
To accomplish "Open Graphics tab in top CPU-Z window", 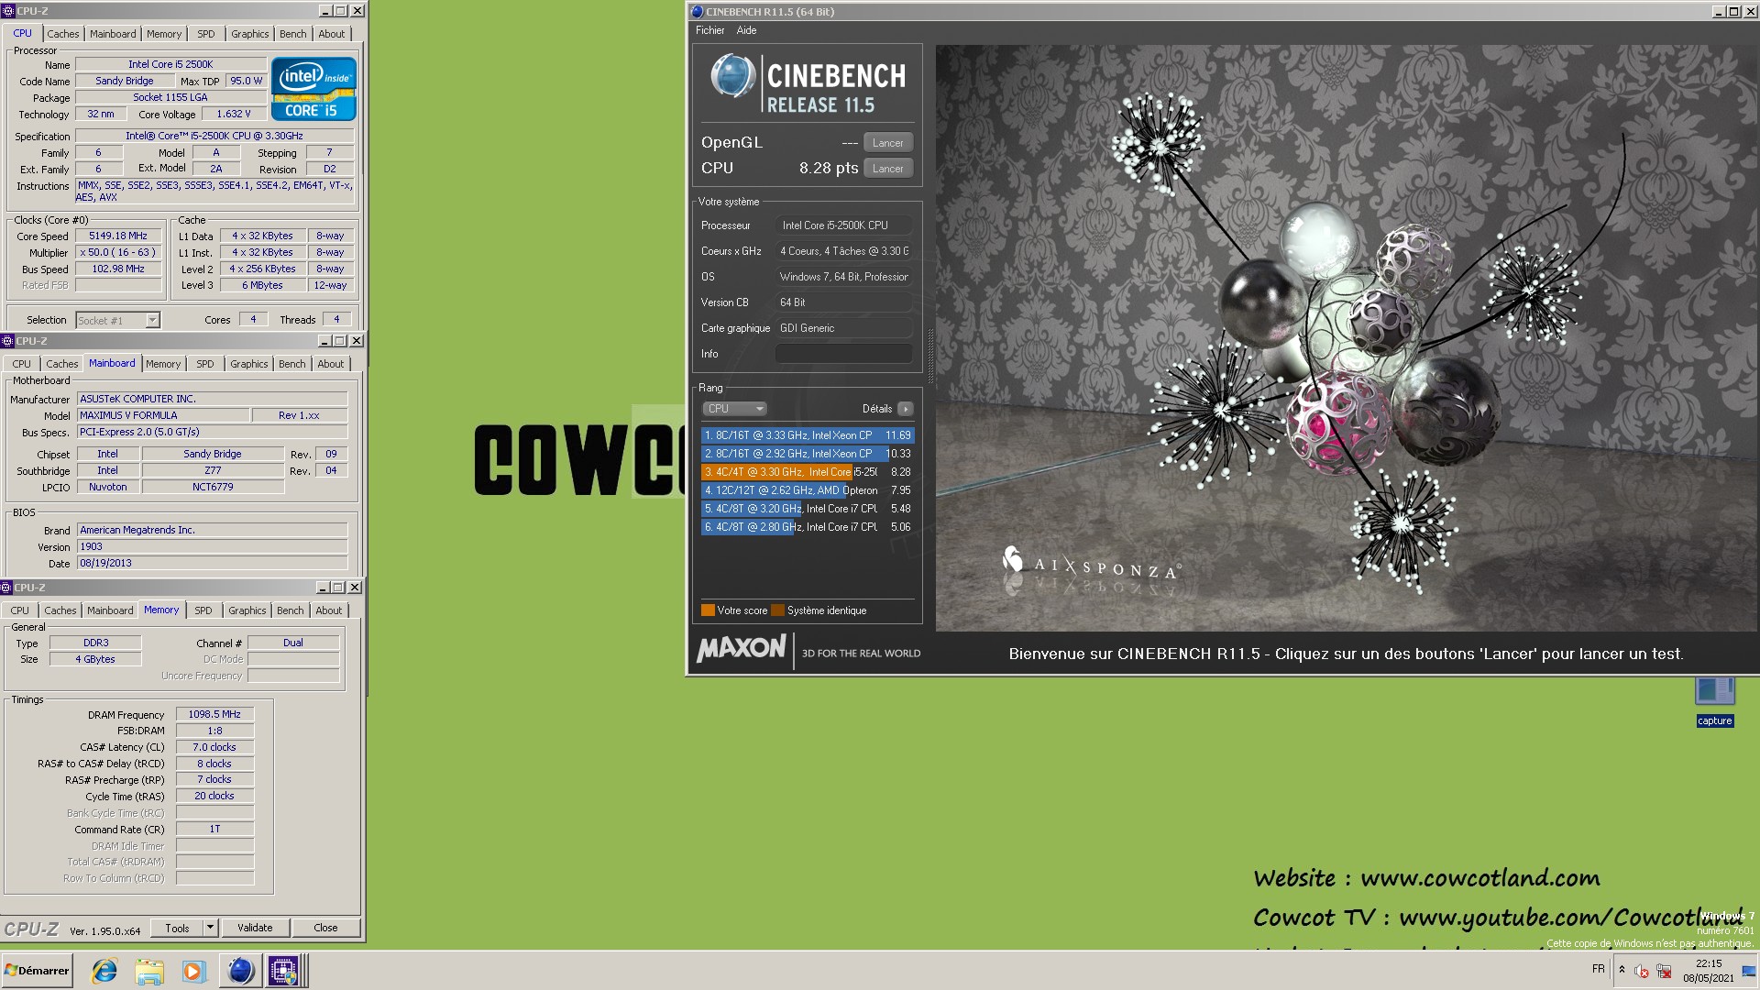I will click(x=249, y=34).
